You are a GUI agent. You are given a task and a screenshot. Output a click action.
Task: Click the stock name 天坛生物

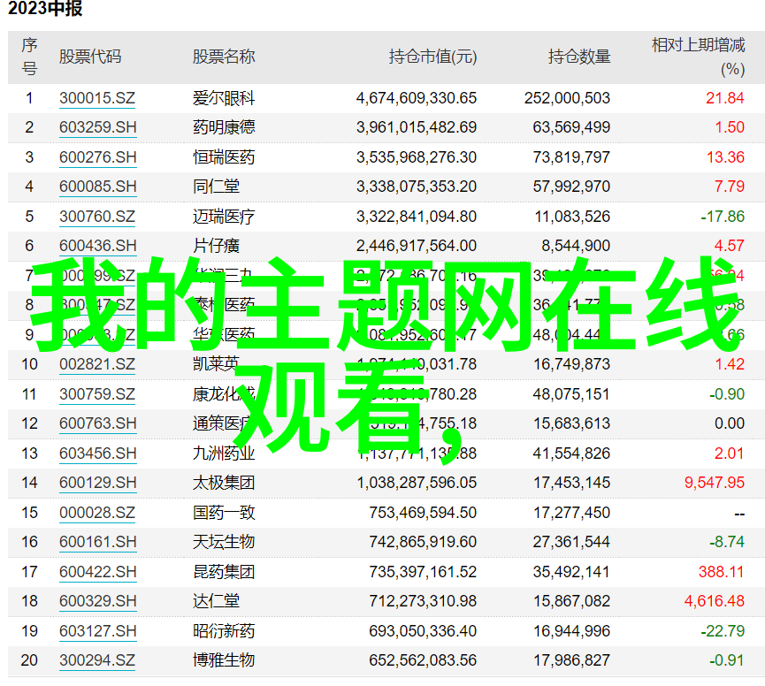224,542
